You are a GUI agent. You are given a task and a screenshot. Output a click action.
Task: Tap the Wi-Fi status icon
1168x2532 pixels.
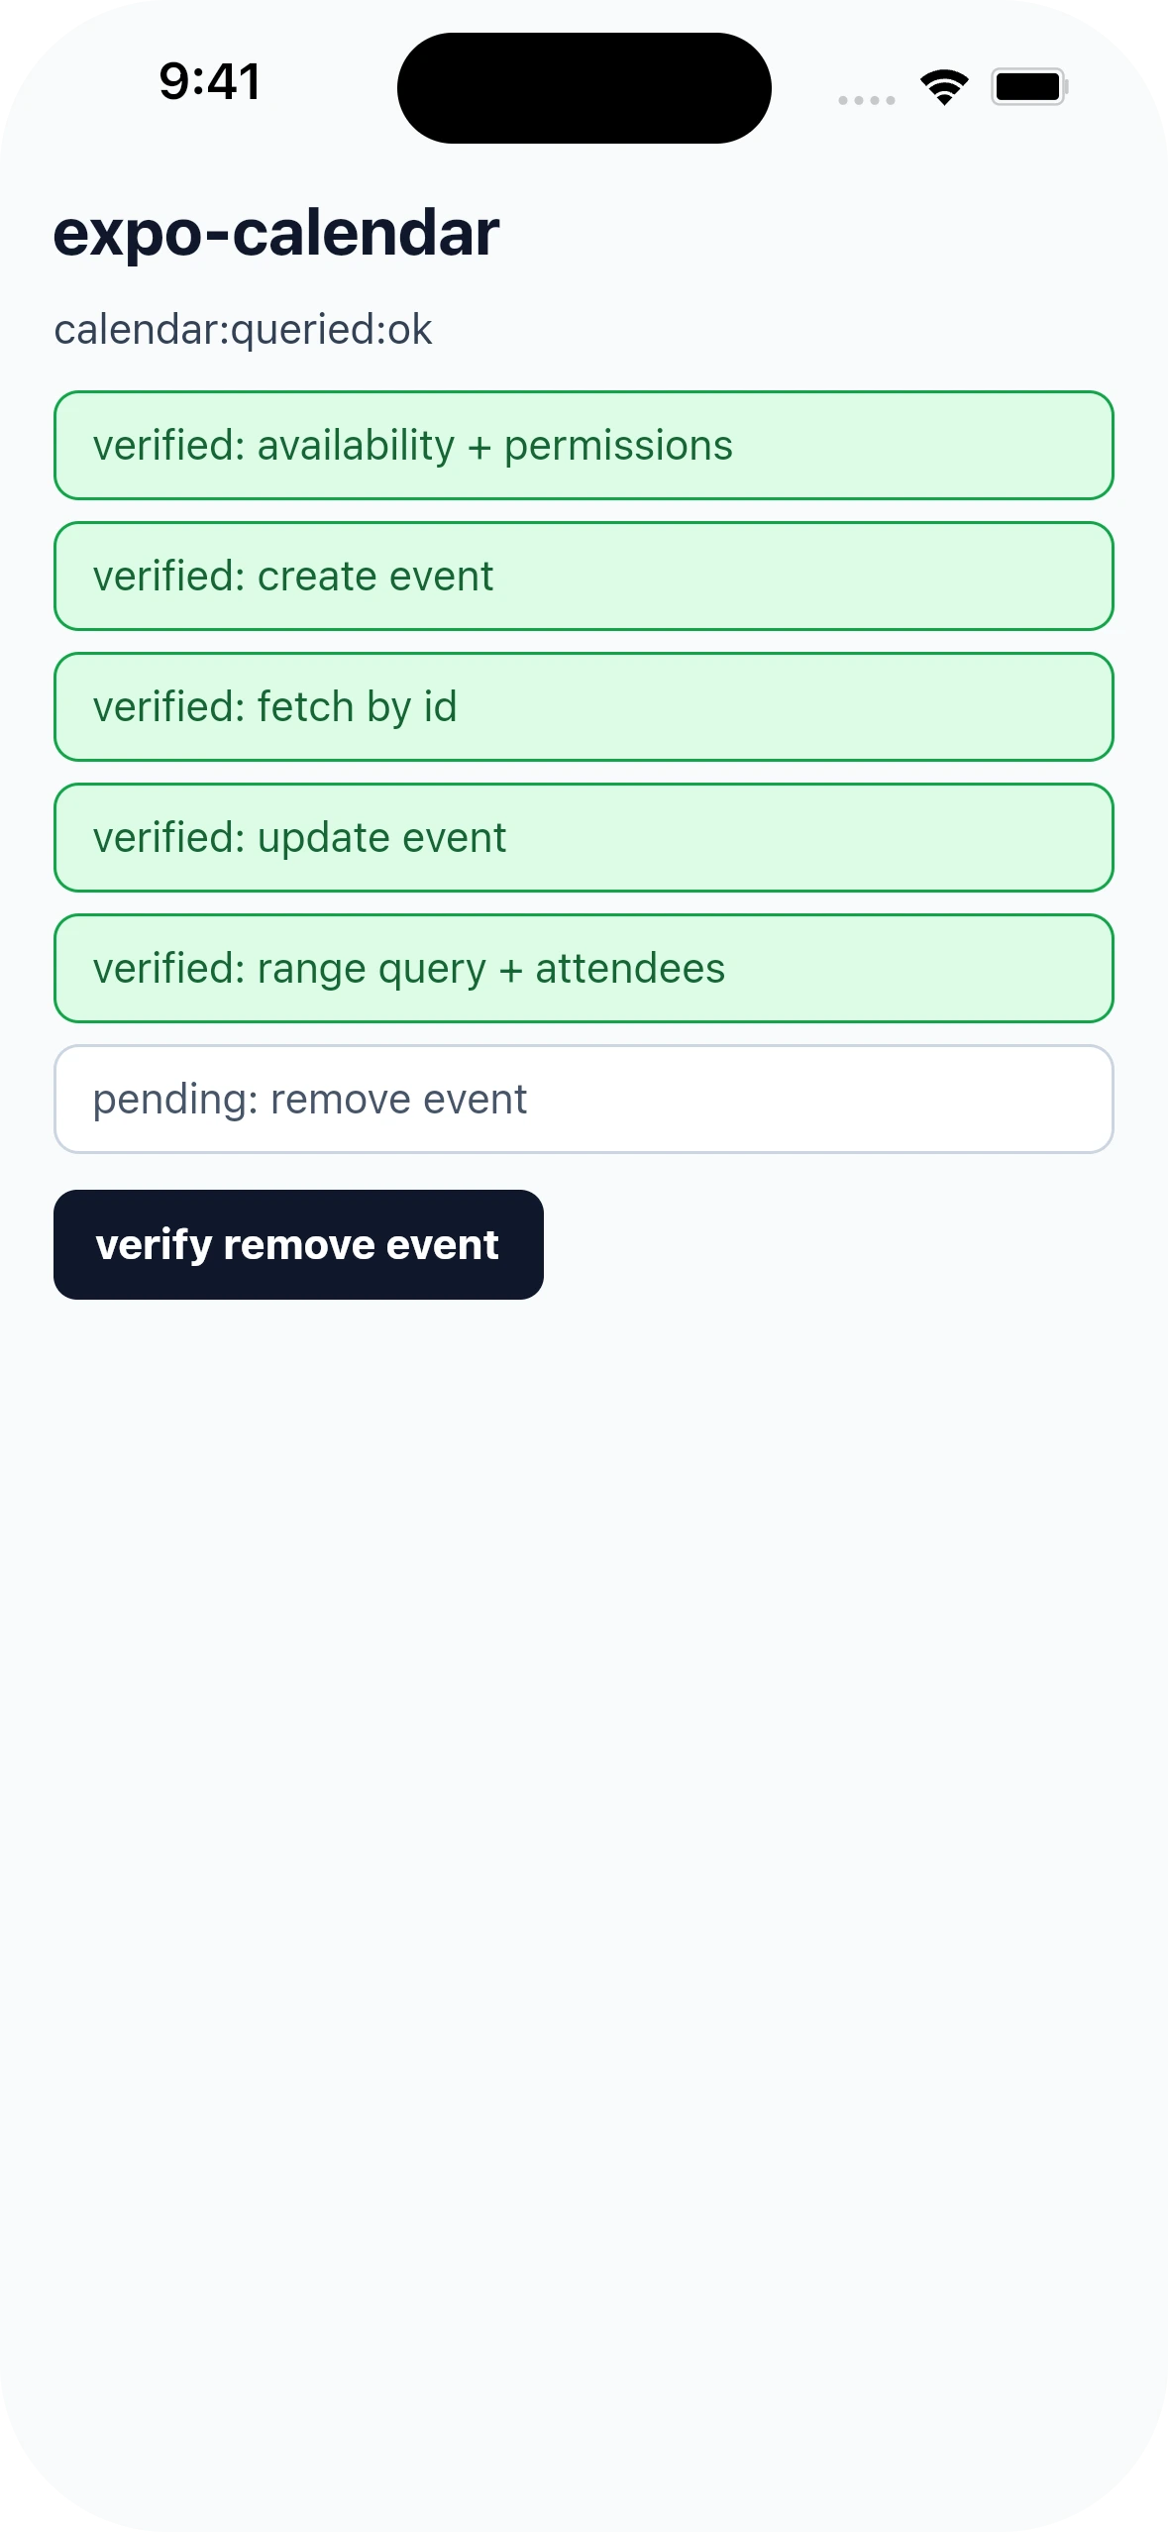(944, 87)
